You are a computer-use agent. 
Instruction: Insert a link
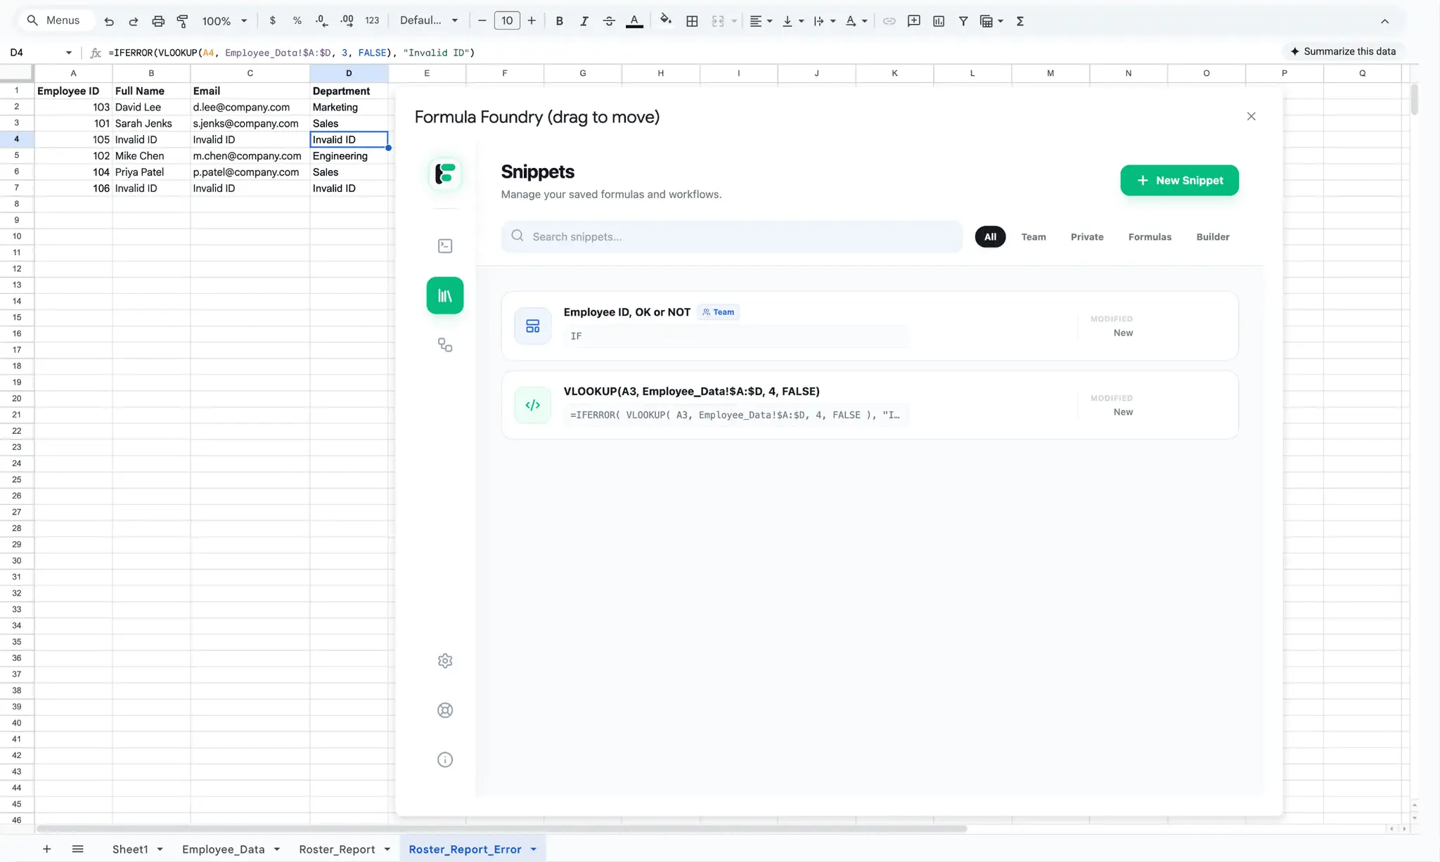[889, 21]
